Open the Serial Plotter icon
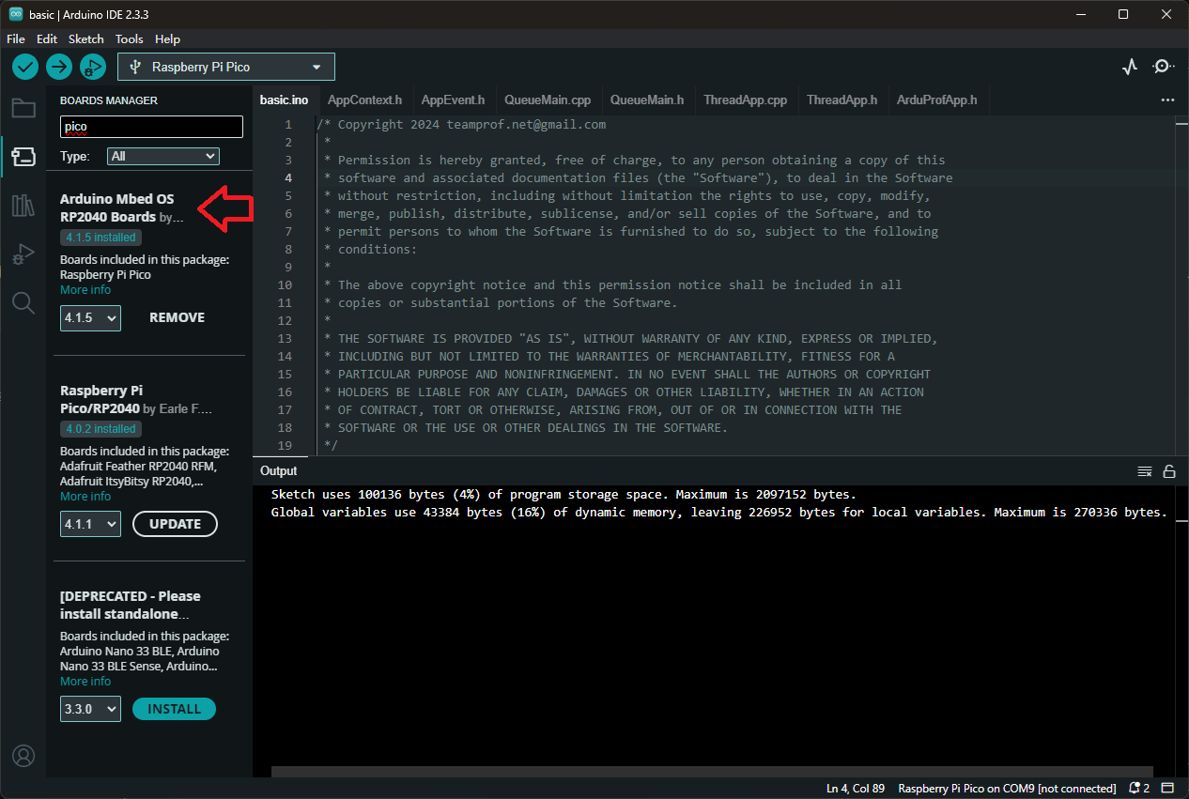This screenshot has width=1189, height=799. (x=1130, y=67)
